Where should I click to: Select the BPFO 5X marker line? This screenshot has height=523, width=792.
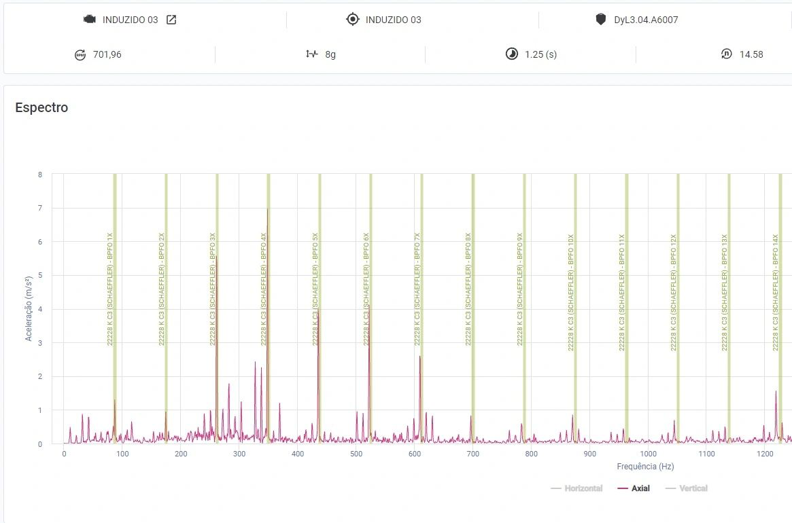320,308
